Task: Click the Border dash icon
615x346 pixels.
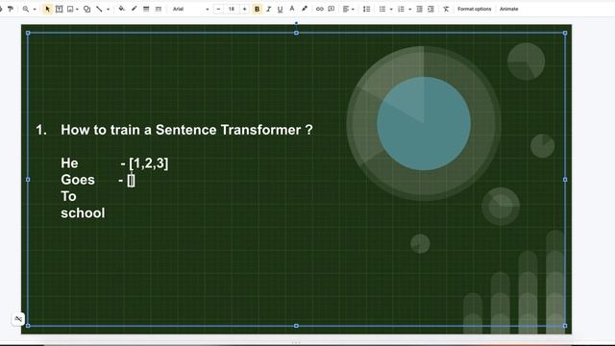Action: (159, 9)
